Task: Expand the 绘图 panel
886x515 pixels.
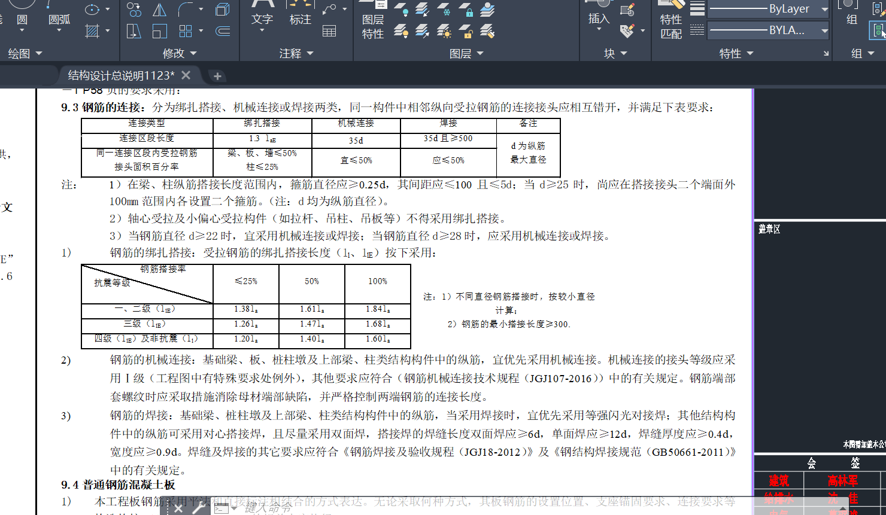Action: coord(25,54)
